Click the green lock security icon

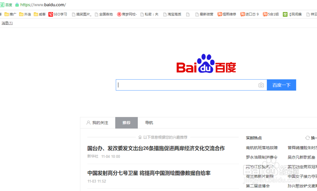point(17,5)
